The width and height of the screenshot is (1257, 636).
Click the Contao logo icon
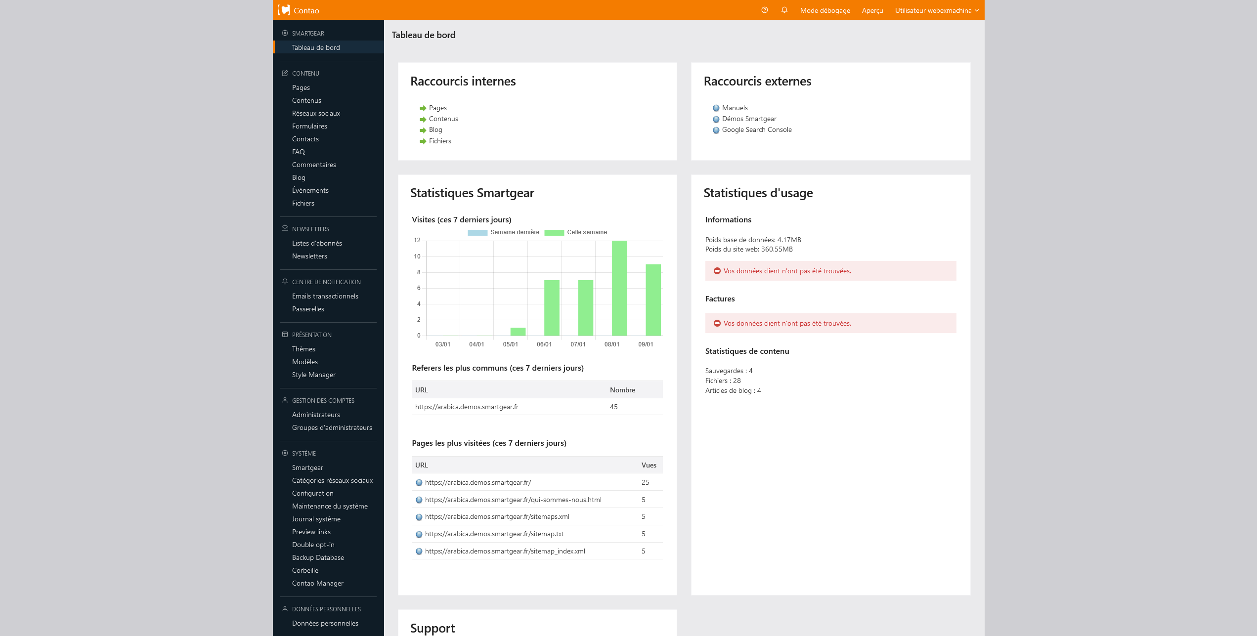tap(284, 10)
